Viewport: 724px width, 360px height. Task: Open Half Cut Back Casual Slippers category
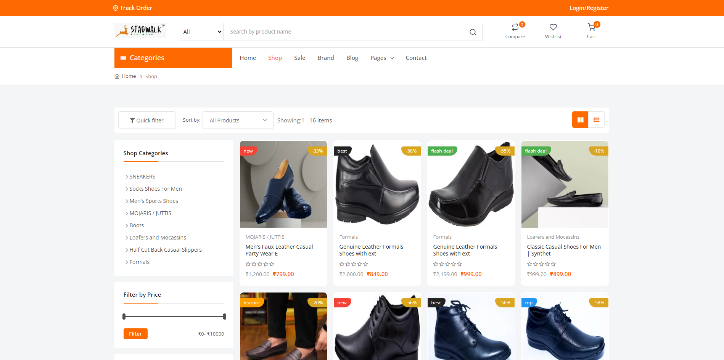pos(166,250)
